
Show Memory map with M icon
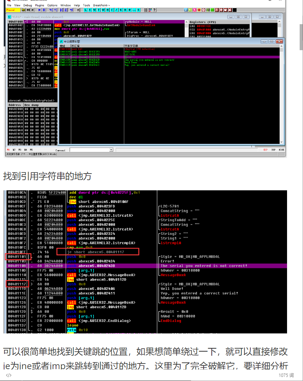94,10
